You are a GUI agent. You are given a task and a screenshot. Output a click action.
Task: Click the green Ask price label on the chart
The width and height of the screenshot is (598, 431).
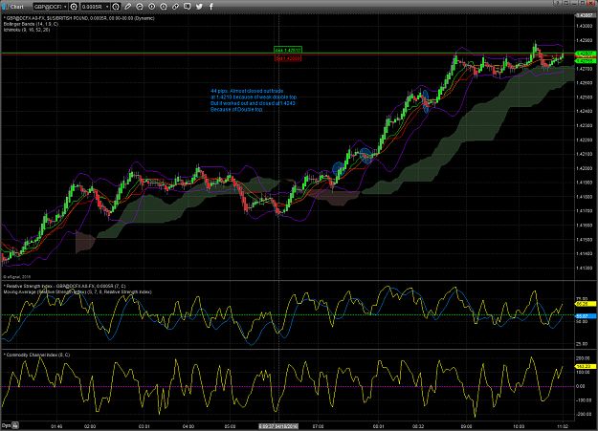tap(288, 50)
